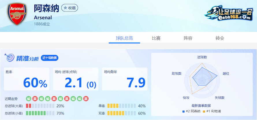This screenshot has height=120, width=257.
Task: Click the Arsenal club crest
Action: click(17, 14)
